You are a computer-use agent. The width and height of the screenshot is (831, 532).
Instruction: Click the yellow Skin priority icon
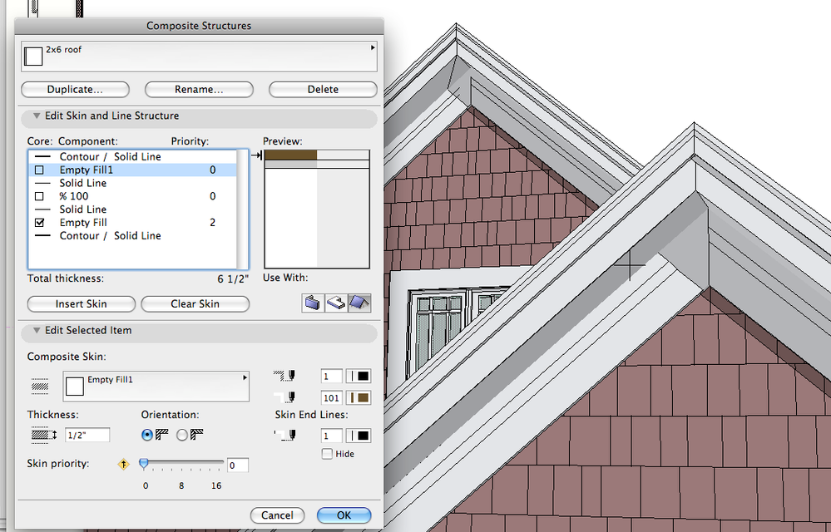coord(123,464)
